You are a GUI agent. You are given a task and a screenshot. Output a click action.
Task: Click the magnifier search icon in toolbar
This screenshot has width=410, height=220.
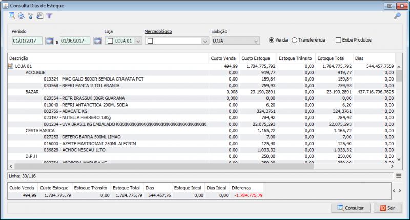(x=12, y=16)
